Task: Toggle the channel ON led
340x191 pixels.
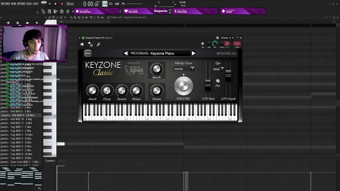Action: 202,44
